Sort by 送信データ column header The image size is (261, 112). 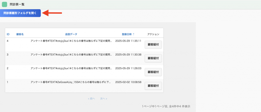(x=71, y=34)
